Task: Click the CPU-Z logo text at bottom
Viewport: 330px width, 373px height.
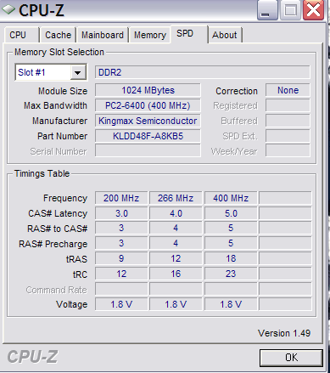Action: (32, 357)
